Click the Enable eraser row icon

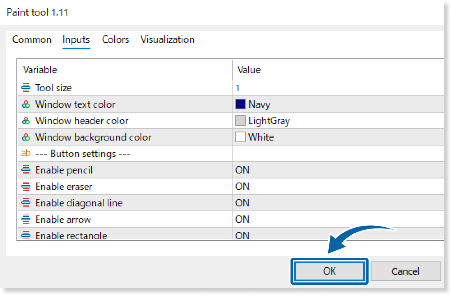click(26, 186)
